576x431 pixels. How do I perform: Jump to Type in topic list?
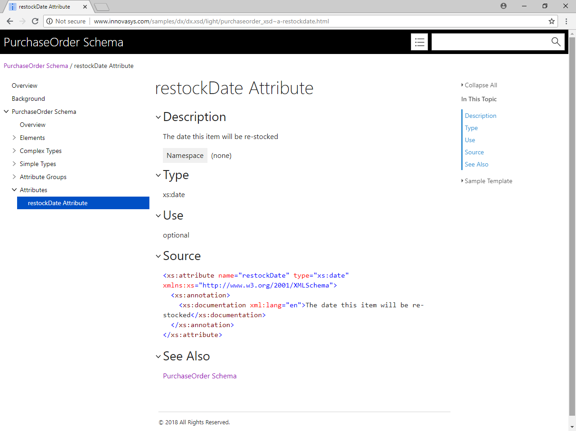coord(471,128)
